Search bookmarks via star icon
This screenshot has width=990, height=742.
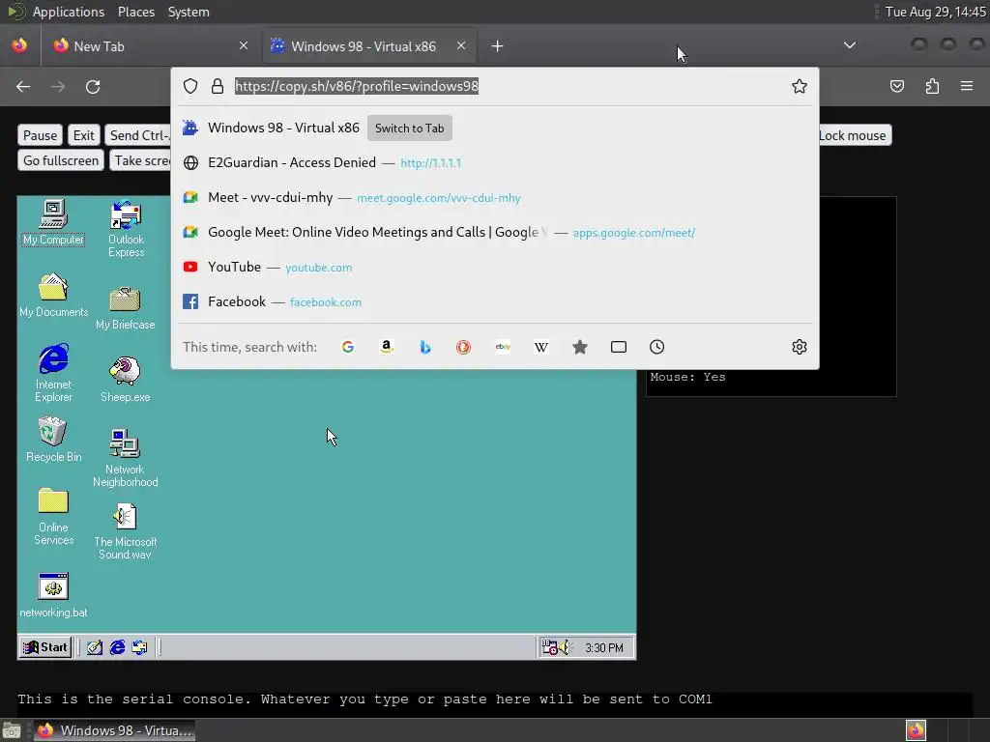point(580,347)
